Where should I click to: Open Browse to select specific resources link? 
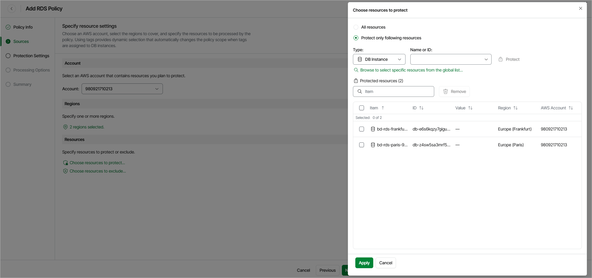(x=411, y=70)
